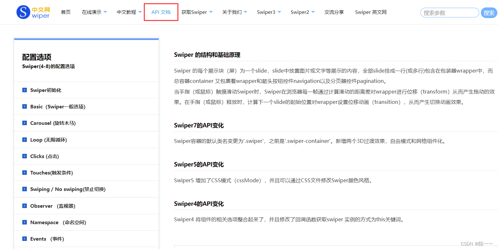Click the Swiper4 将组件的相关选项整合 paragraph

click(x=289, y=220)
